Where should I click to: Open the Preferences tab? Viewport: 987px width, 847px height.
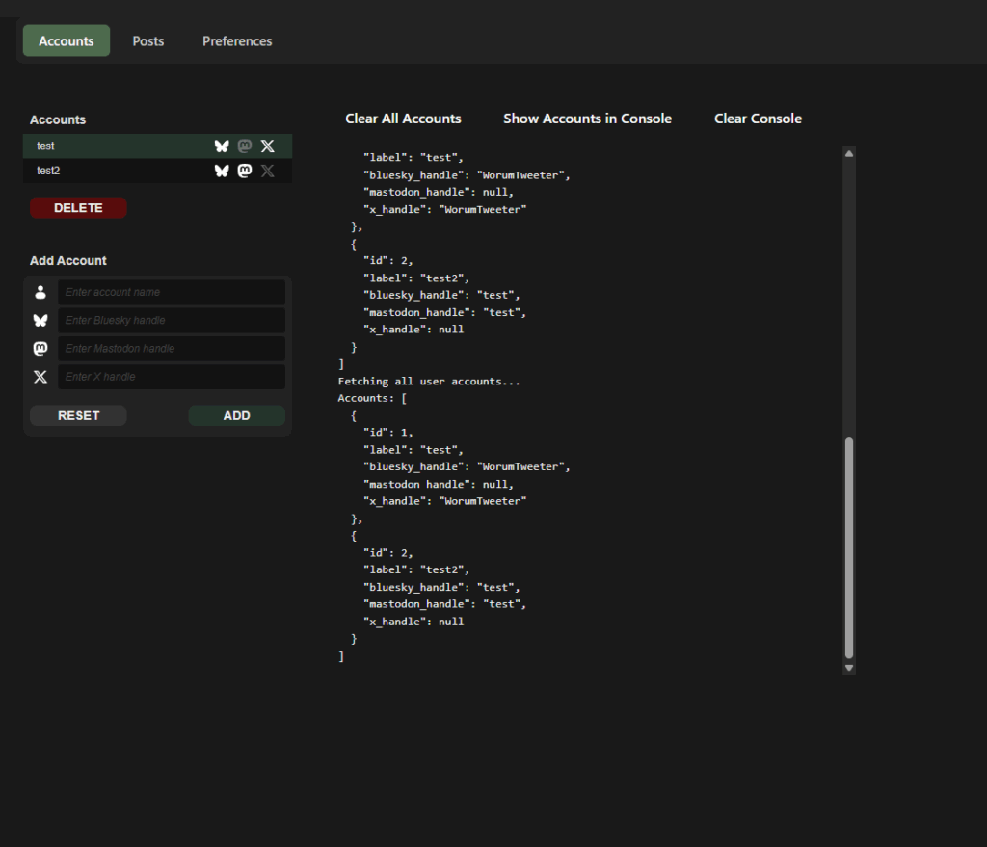237,41
